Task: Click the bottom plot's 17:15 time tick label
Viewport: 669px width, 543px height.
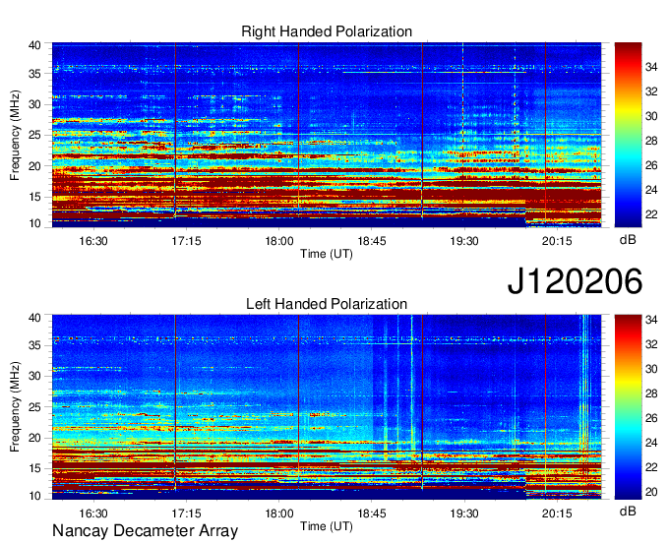Action: (x=186, y=513)
